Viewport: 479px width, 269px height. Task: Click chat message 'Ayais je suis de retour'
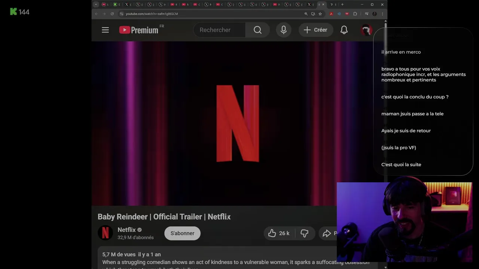[406, 131]
